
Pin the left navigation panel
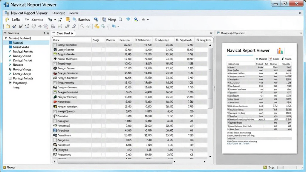(x=44, y=33)
